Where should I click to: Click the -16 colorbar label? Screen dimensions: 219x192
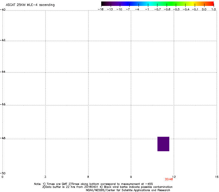pyautogui.click(x=101, y=9)
